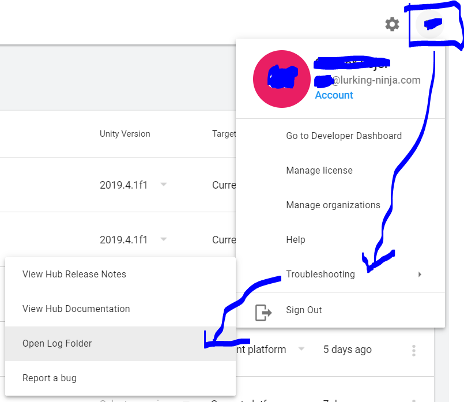The height and width of the screenshot is (402, 464).
Task: Open the target platform dropdown arrow
Action: (x=301, y=349)
